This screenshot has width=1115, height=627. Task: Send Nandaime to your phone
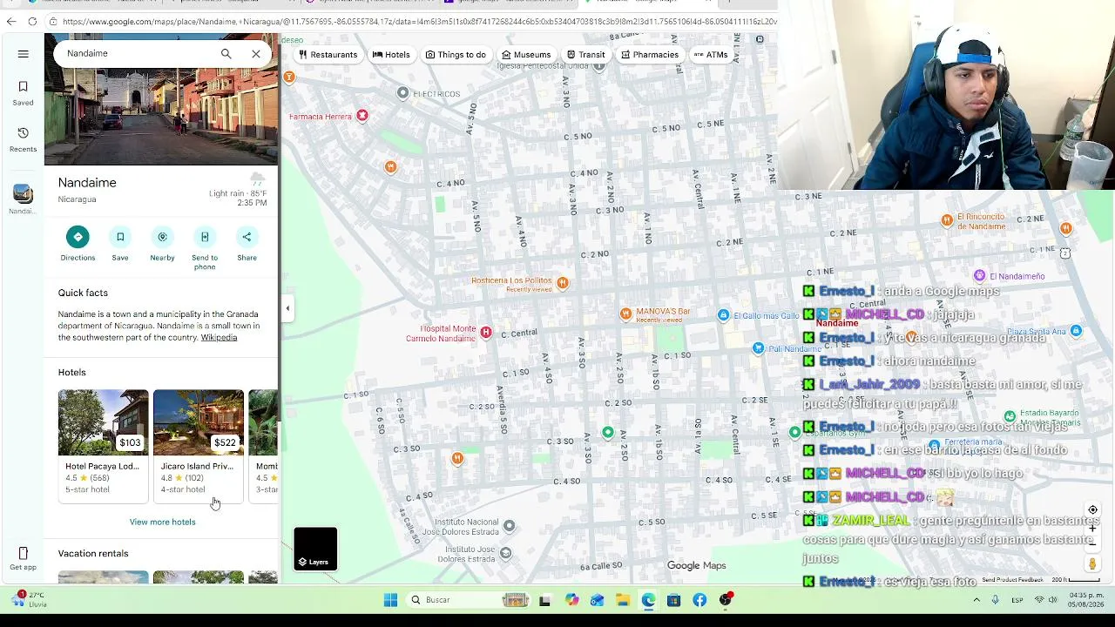pyautogui.click(x=205, y=248)
